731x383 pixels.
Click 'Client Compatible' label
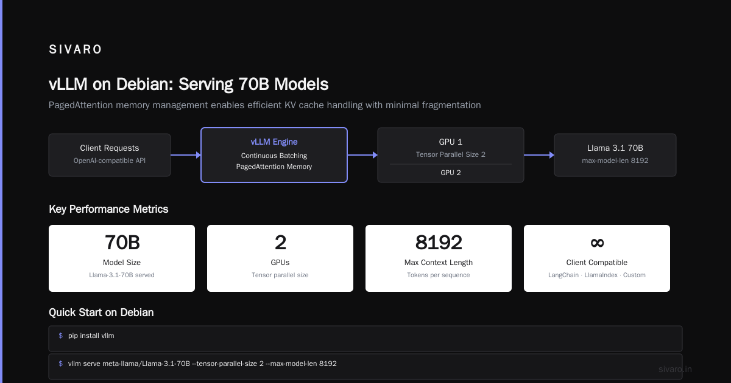tap(597, 263)
